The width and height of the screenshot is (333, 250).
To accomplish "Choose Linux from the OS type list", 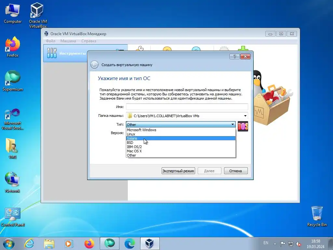I will pyautogui.click(x=181, y=134).
